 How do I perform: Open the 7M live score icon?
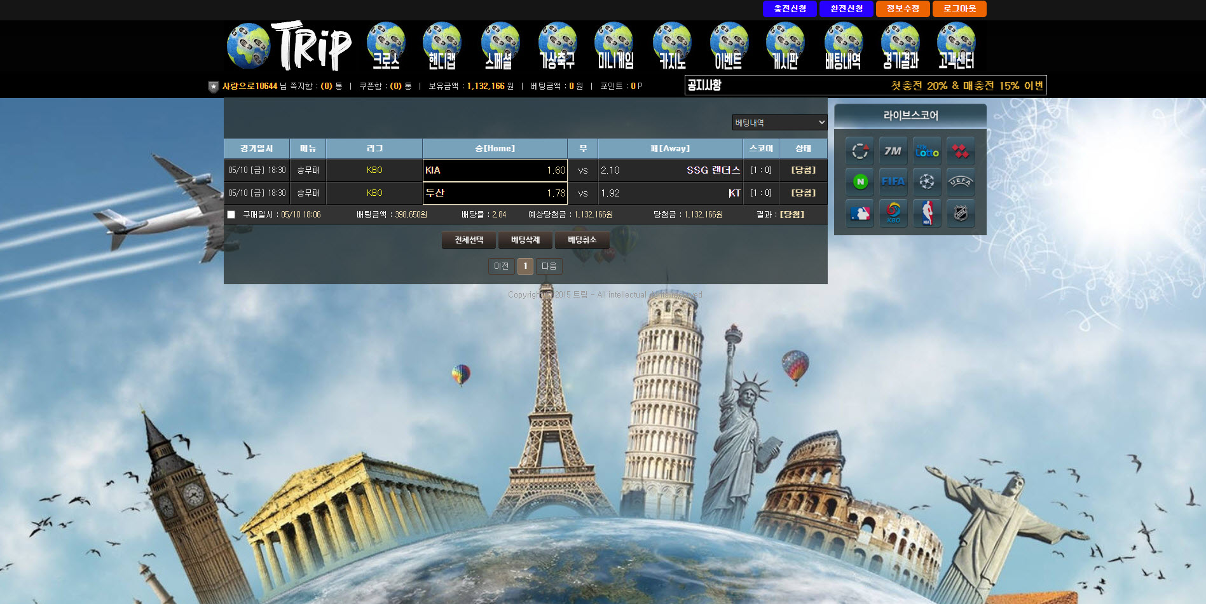[893, 151]
